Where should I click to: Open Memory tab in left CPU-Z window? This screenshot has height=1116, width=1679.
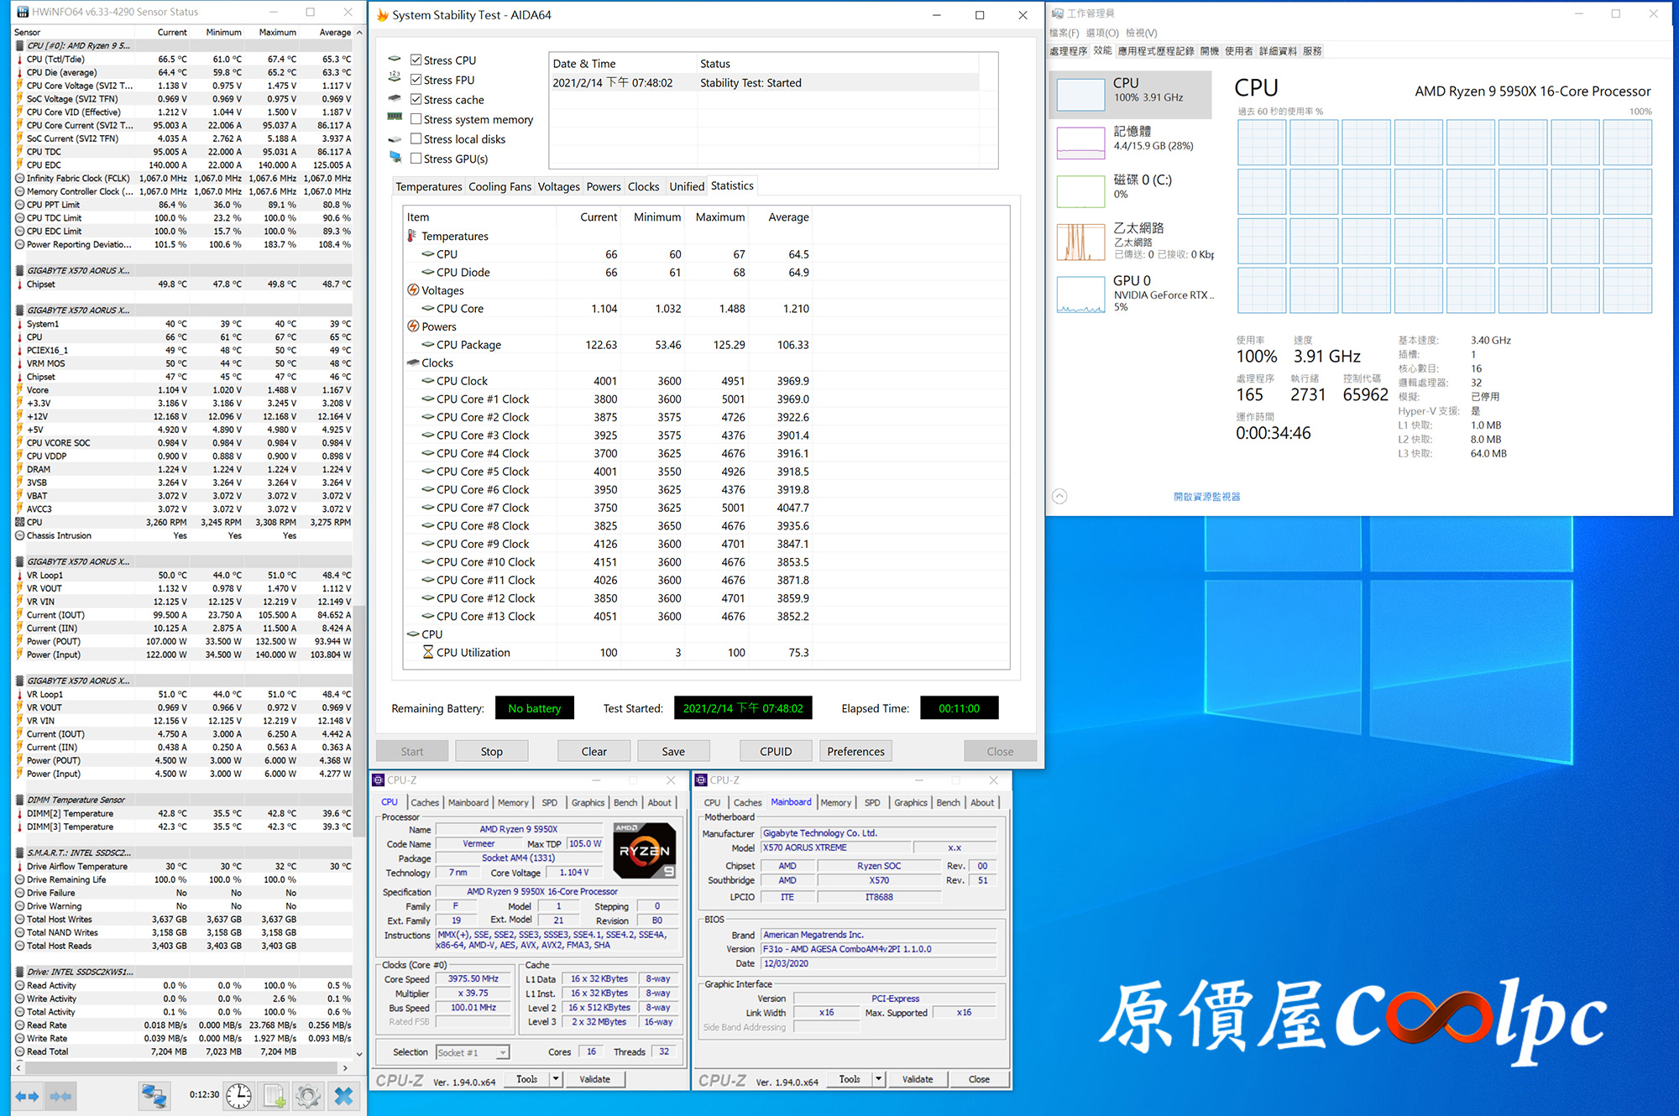pos(513,802)
